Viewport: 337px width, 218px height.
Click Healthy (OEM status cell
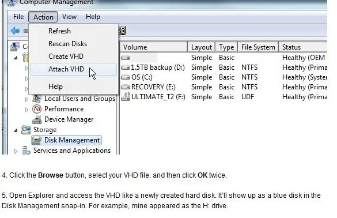304,58
